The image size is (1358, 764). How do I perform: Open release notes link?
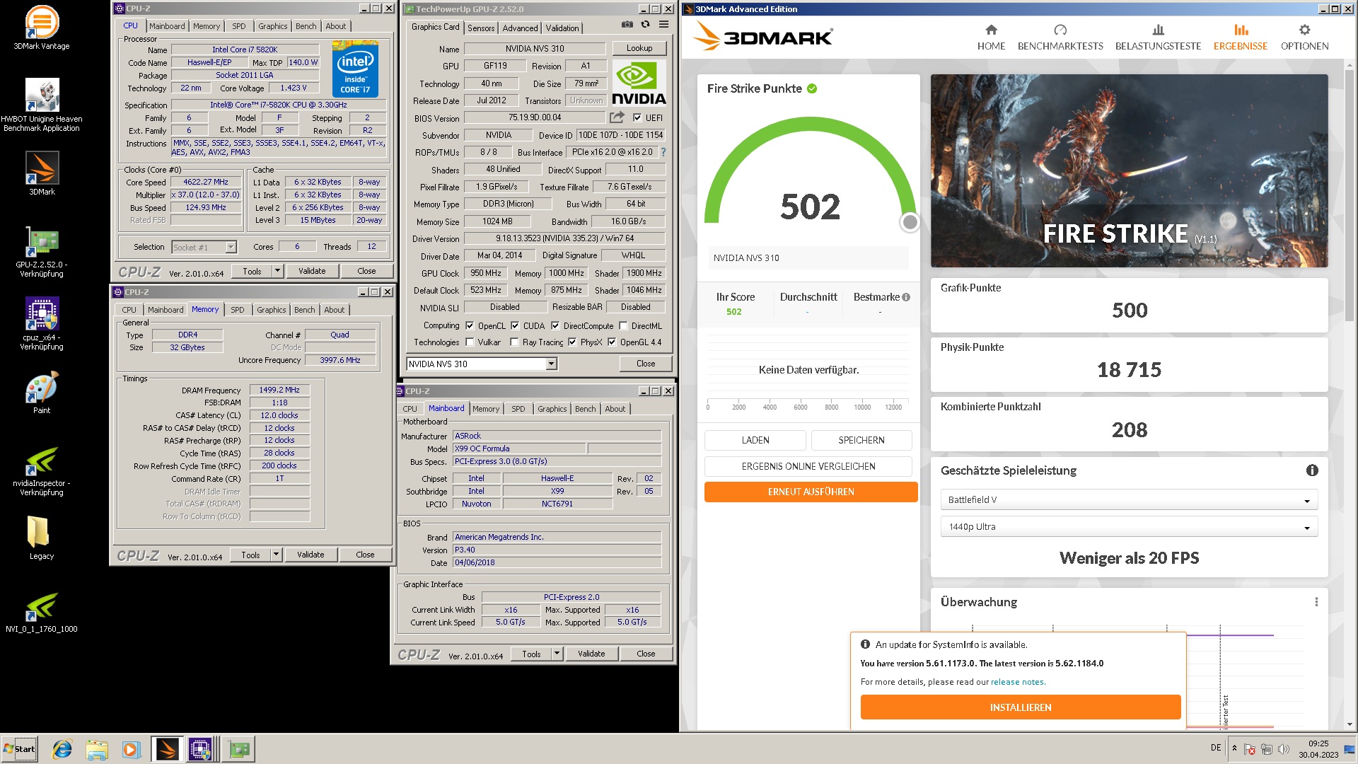point(1017,682)
